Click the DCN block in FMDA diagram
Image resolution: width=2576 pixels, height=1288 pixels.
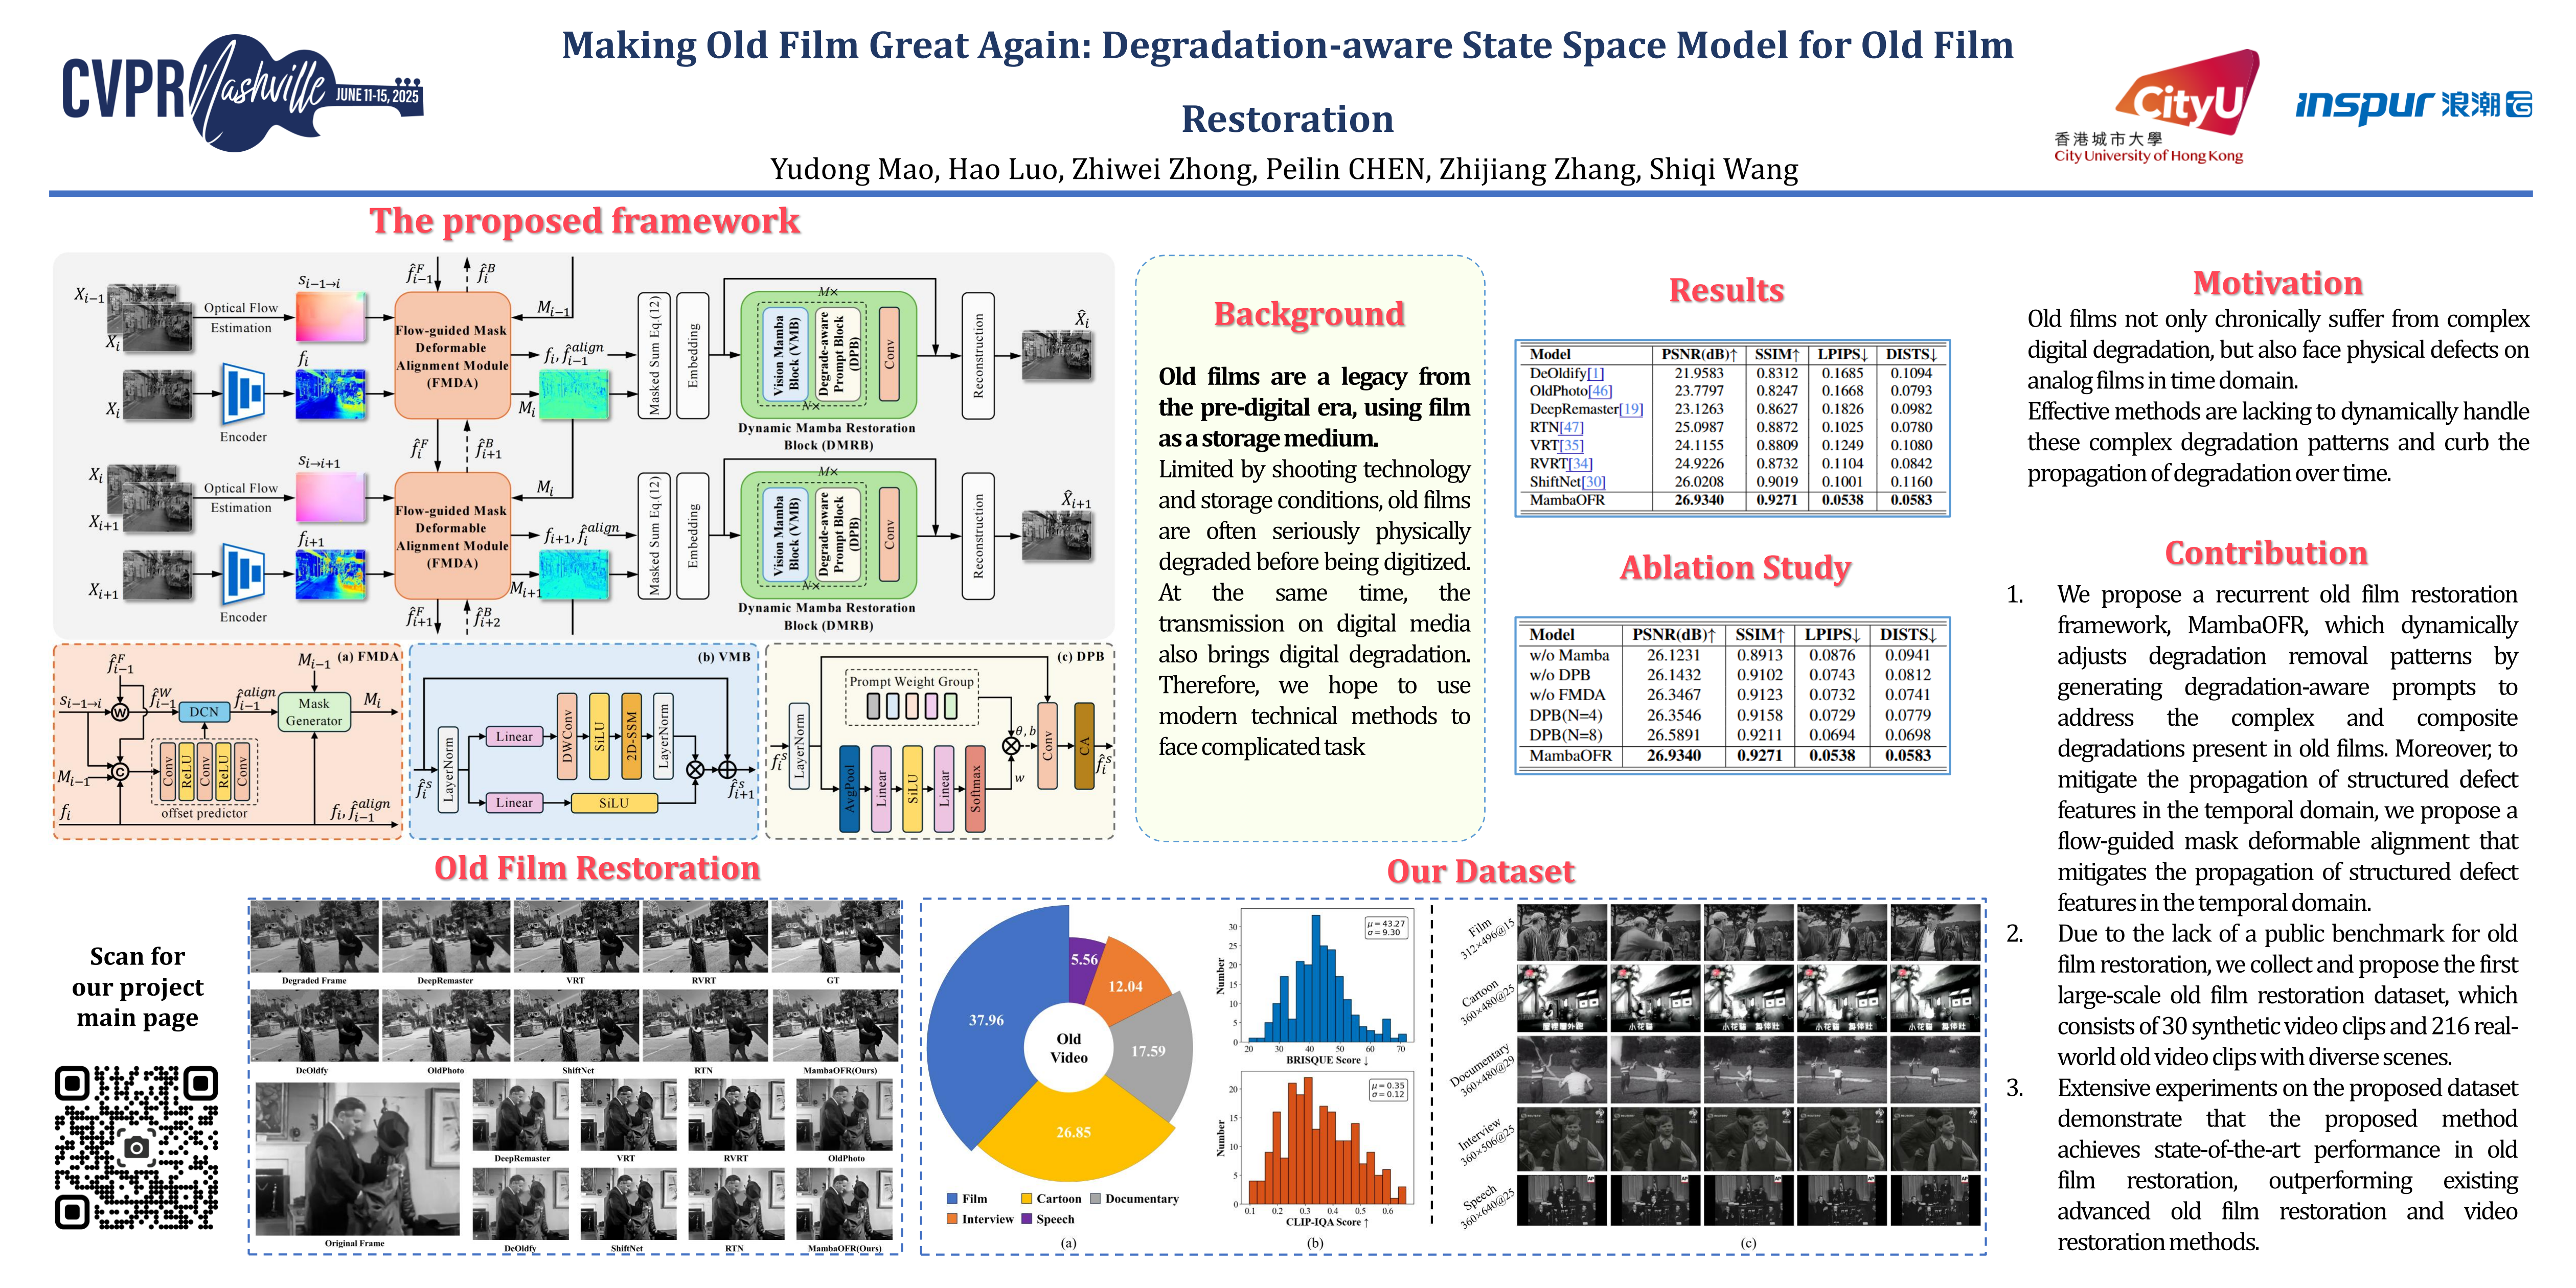point(204,711)
